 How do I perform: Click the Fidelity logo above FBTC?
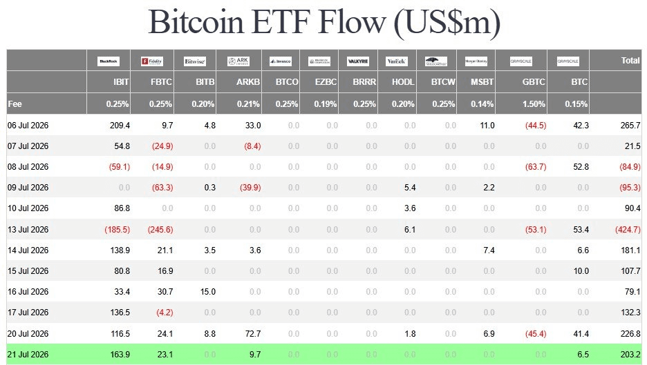pos(152,61)
